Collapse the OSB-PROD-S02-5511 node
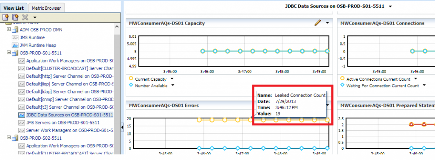 pos(8,138)
